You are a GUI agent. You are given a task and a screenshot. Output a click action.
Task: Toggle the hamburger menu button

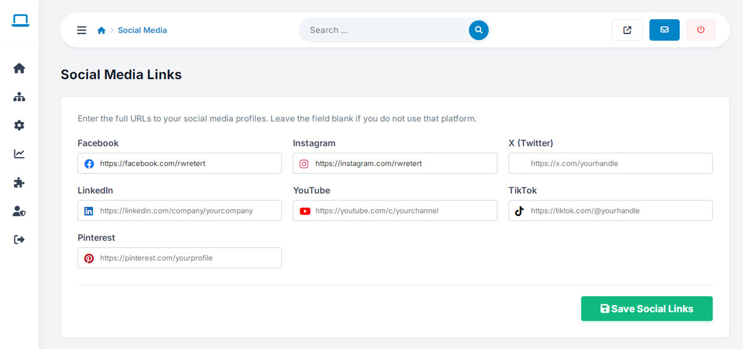[x=82, y=30]
